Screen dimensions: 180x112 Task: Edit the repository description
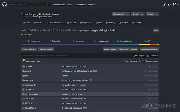156,31
